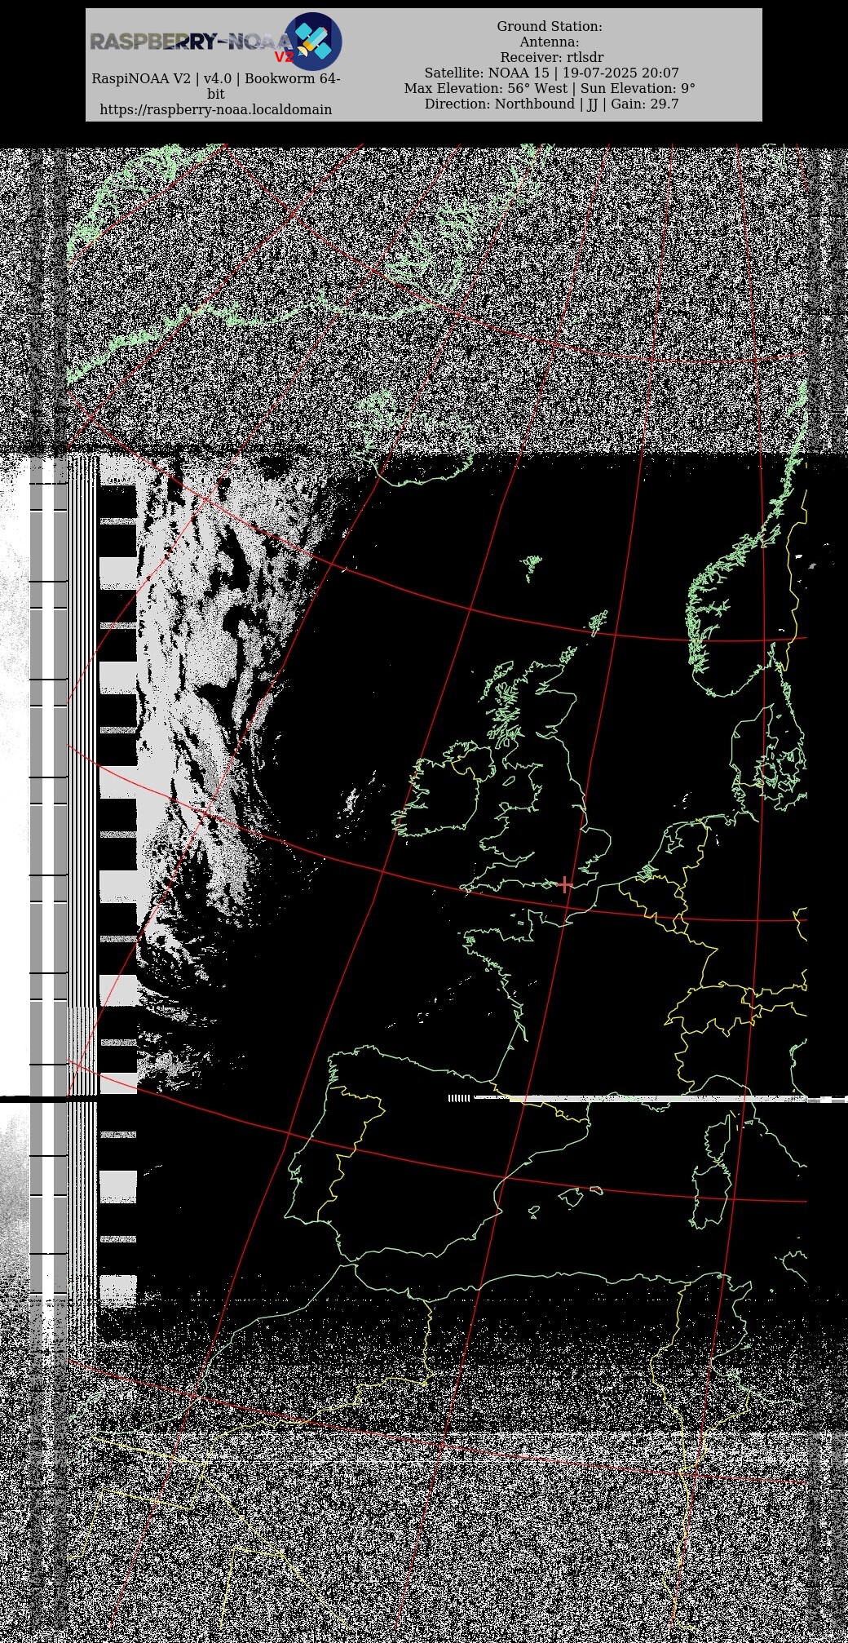Click the RASPBERRY-NOAA title logo text
848x1643 pixels.
(190, 42)
